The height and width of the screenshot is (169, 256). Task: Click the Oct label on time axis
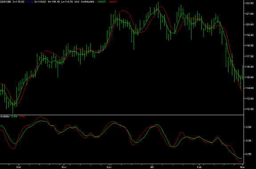pyautogui.click(x=19, y=167)
